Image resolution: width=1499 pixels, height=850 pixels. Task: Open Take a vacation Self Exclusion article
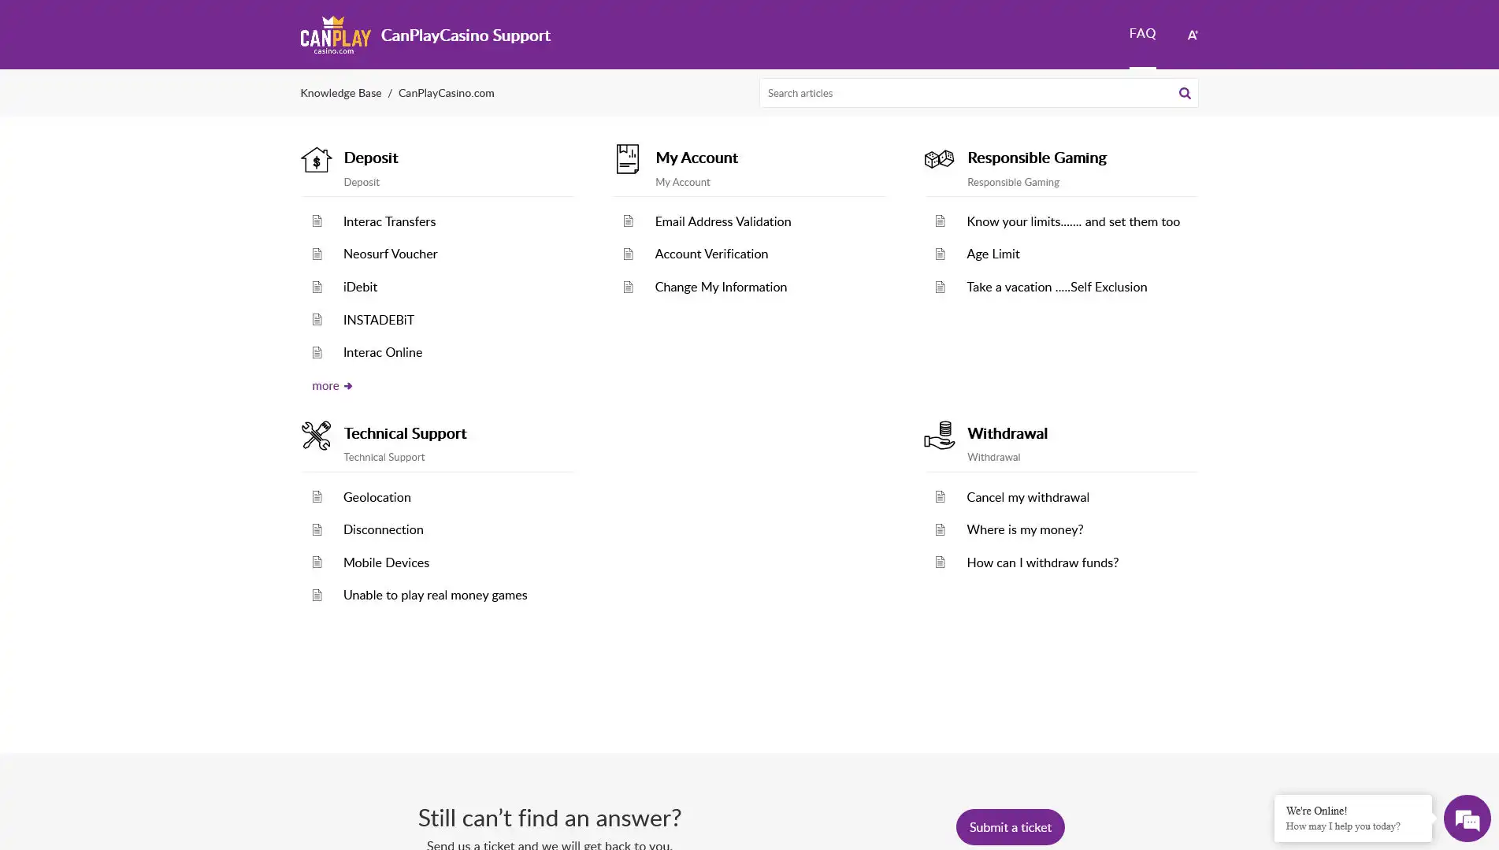click(x=1056, y=287)
